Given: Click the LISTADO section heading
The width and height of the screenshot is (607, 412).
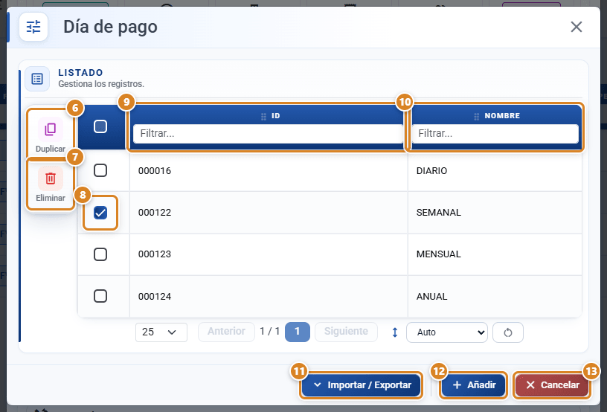Looking at the screenshot, I should pyautogui.click(x=80, y=73).
